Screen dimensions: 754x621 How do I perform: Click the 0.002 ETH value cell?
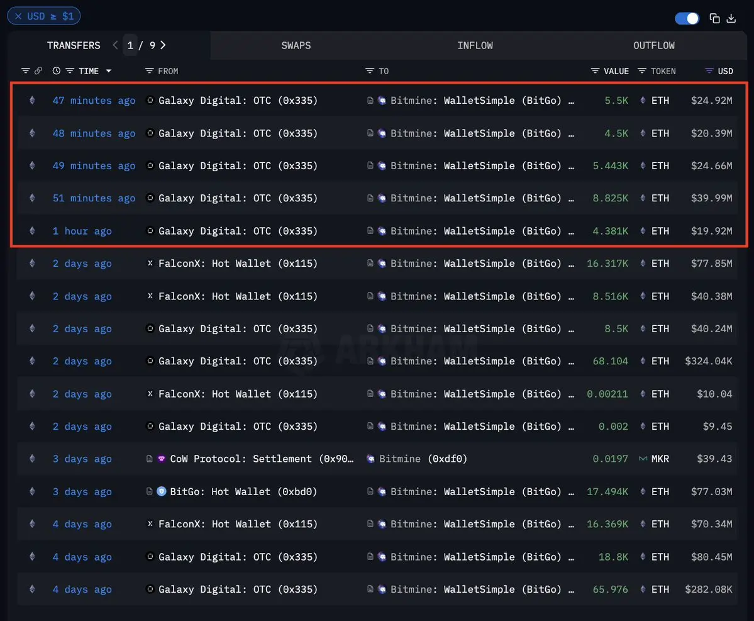[x=613, y=426]
